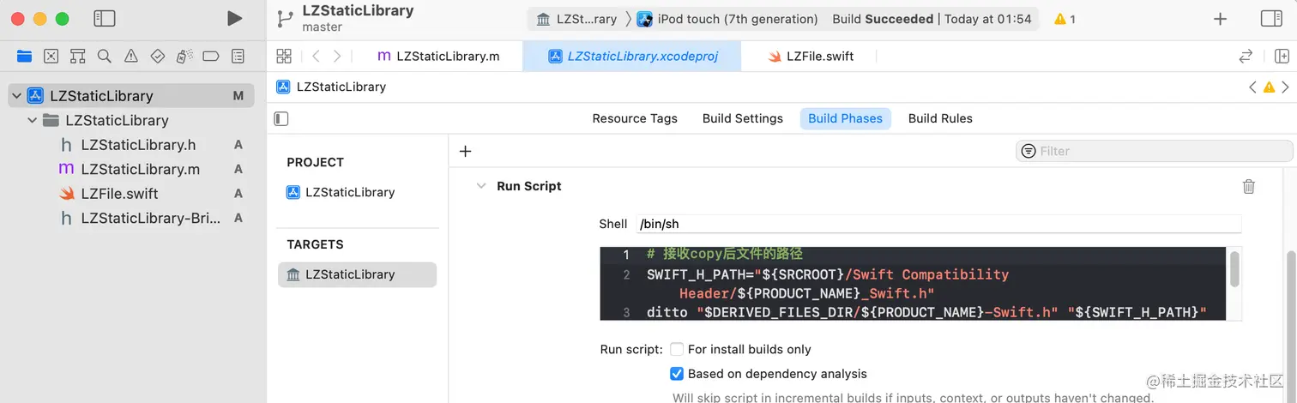Click the yellow warning indicator in toolbar
Viewport: 1297px width, 403px height.
[x=1065, y=19]
